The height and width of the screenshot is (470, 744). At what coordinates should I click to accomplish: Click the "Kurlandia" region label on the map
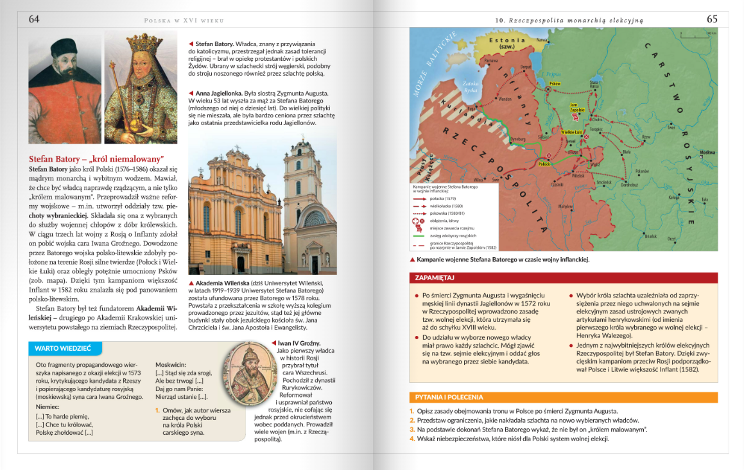467,112
